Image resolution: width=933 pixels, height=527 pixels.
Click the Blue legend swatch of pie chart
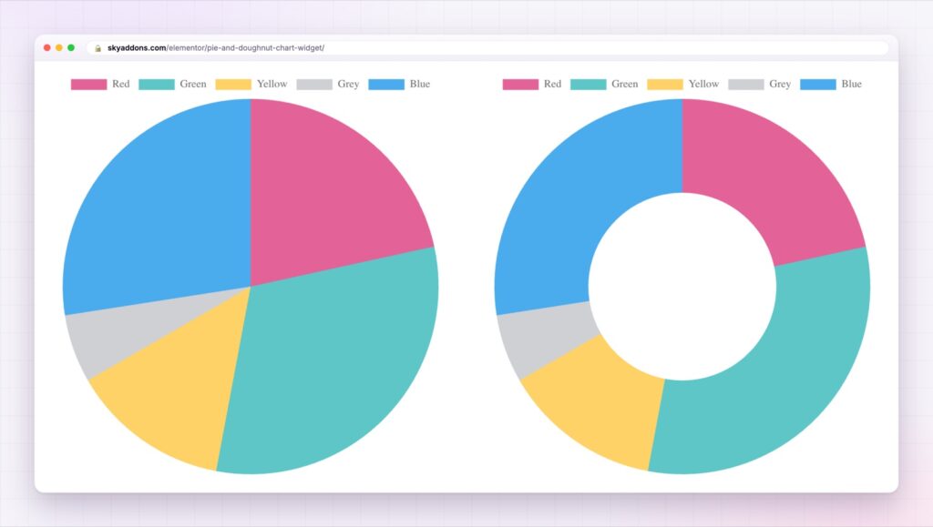[x=386, y=85]
